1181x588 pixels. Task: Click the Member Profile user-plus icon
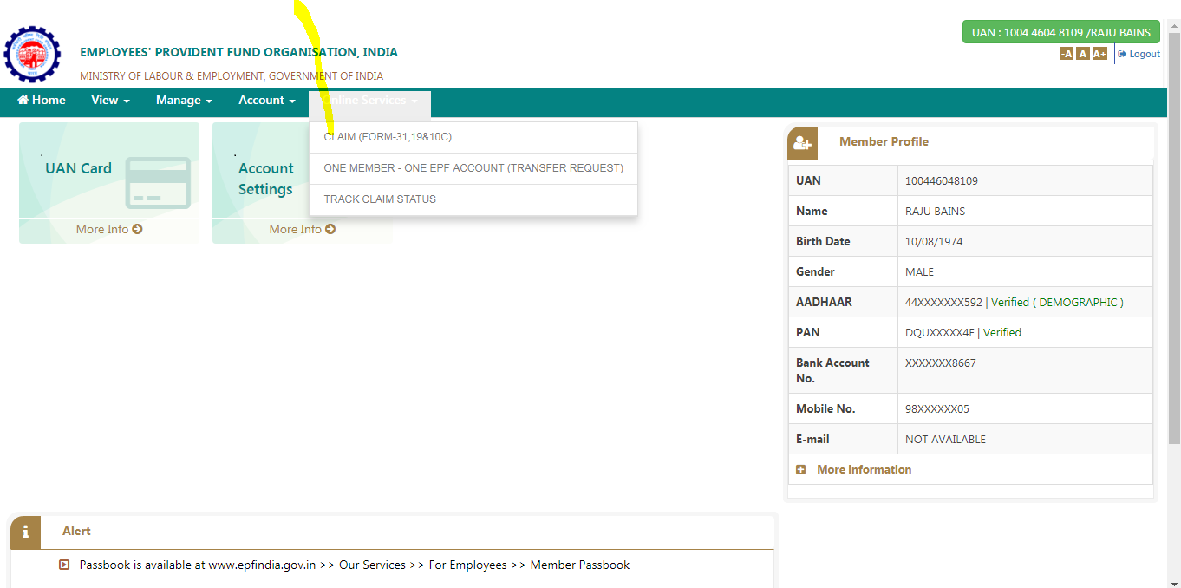[802, 143]
